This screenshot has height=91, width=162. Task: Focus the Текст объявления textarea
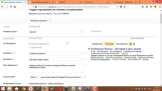[x=56, y=68]
